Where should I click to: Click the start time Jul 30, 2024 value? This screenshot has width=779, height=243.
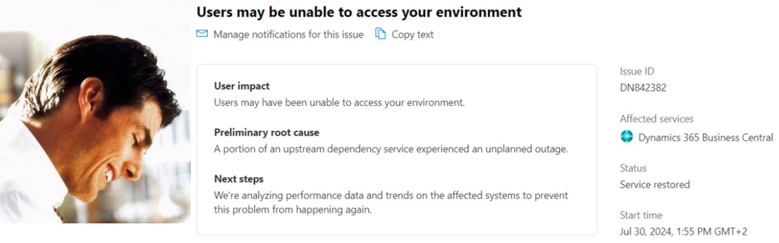click(683, 231)
